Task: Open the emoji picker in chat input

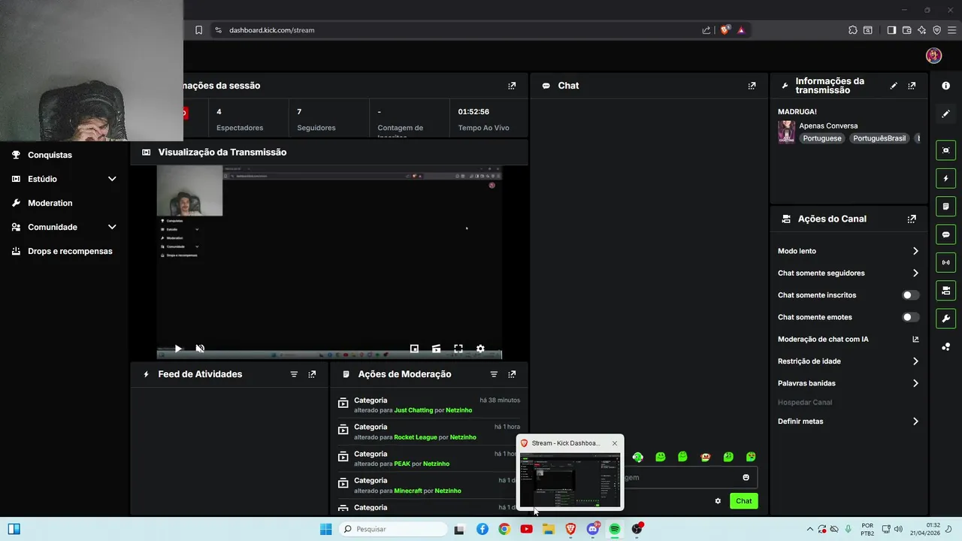Action: pos(746,477)
